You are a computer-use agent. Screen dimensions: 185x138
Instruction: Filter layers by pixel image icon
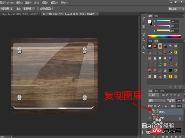164,95
